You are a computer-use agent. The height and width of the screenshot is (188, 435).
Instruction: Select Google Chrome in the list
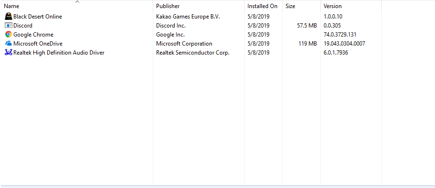pyautogui.click(x=33, y=35)
